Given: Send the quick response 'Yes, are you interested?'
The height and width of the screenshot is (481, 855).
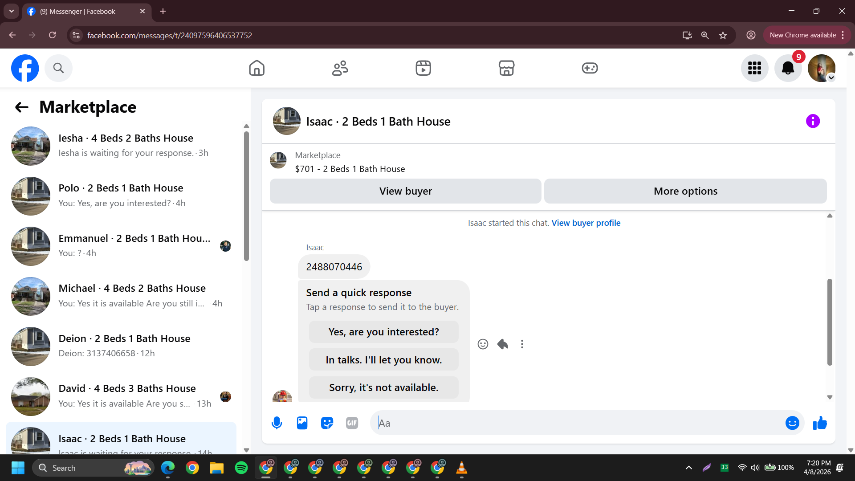Looking at the screenshot, I should [383, 332].
